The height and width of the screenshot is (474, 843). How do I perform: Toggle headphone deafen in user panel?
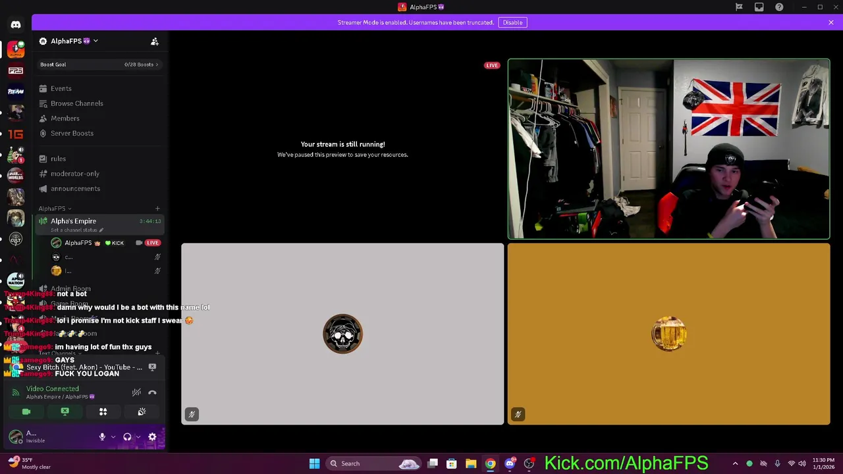127,436
